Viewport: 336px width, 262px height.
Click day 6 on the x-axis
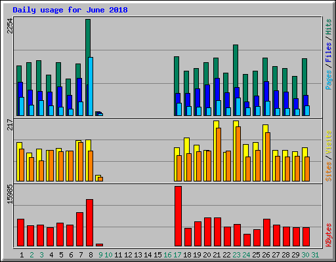click(x=71, y=255)
